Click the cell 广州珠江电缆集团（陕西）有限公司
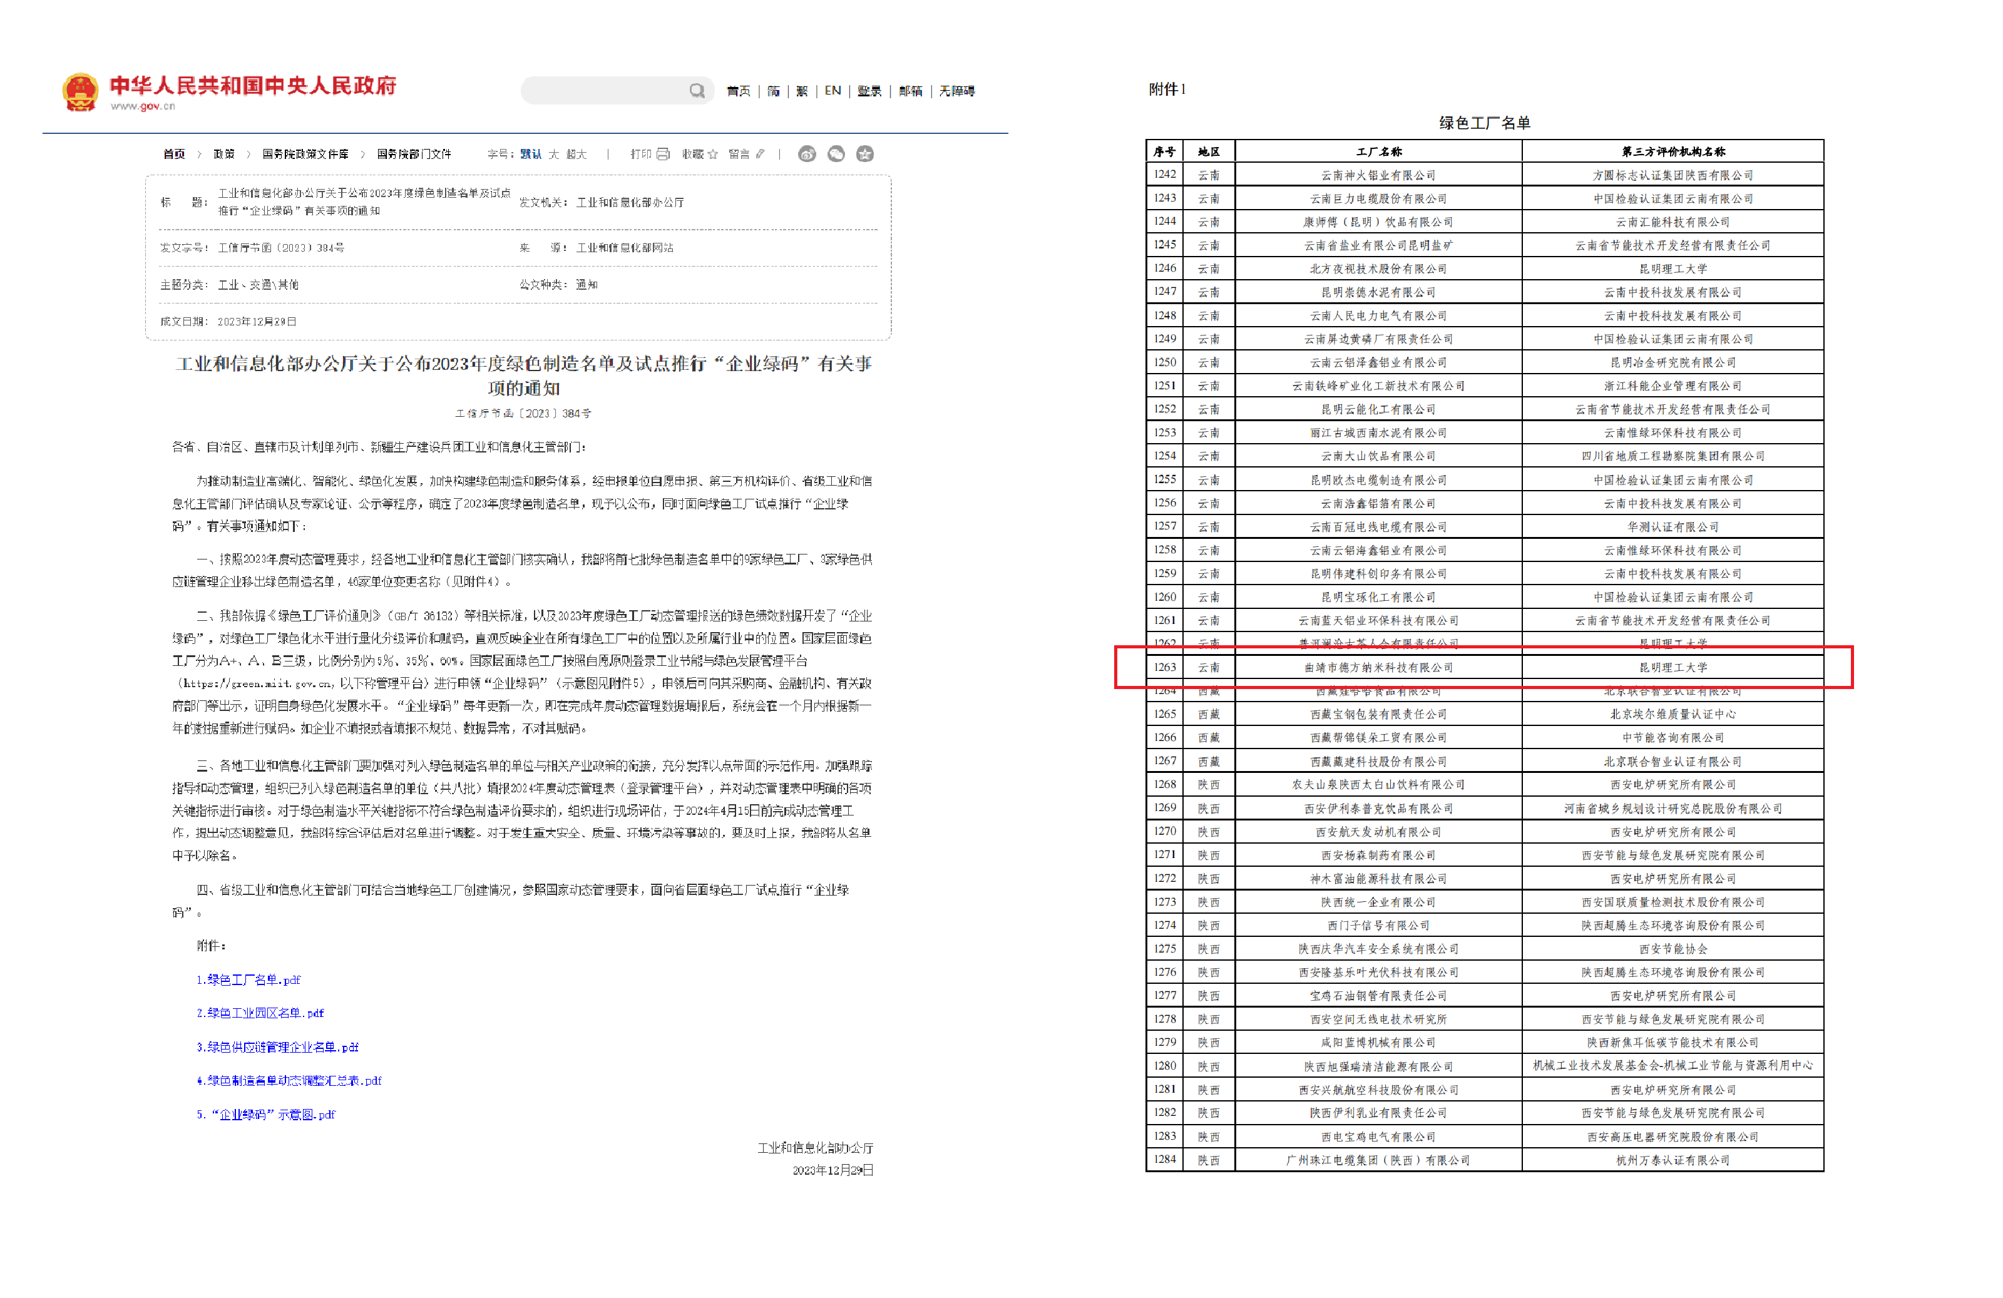Screen dimensions: 2003x1298 coord(1378,1160)
